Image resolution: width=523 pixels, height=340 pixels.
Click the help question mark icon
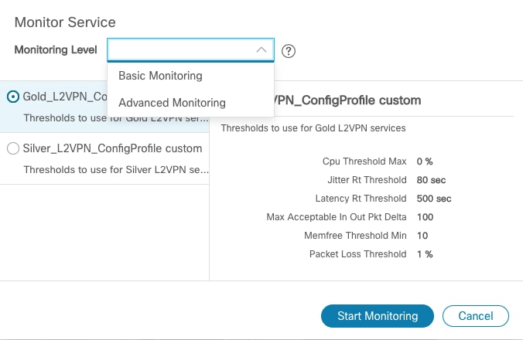[289, 51]
